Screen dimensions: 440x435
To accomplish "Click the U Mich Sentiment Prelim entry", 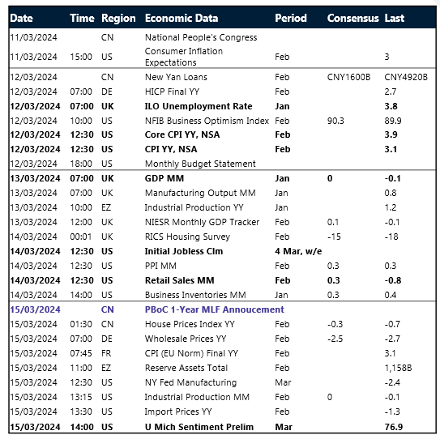I will tap(199, 427).
